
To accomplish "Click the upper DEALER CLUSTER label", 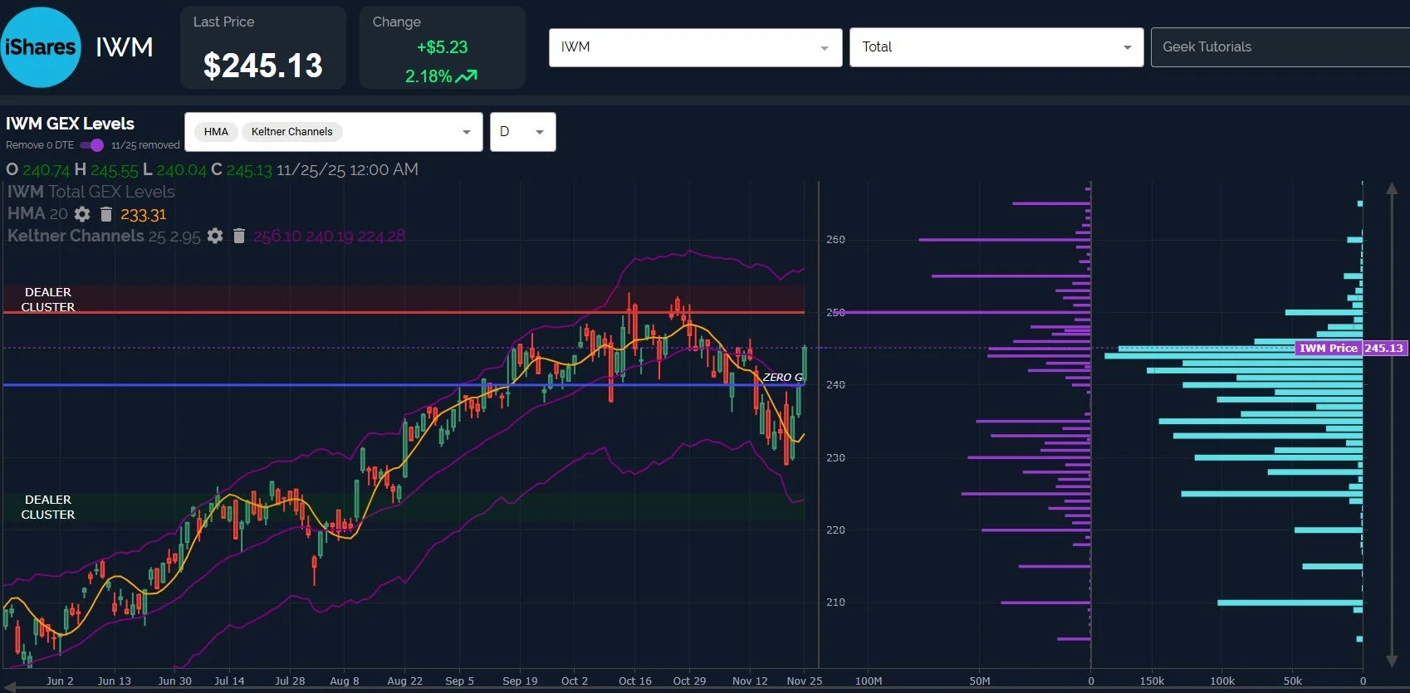I will (48, 300).
